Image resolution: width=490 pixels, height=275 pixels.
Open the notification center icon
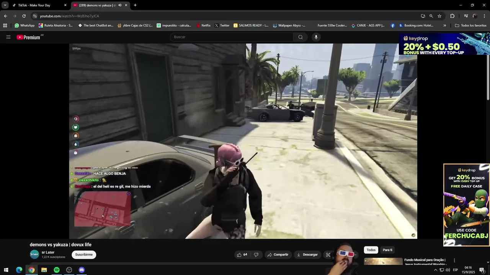click(482, 270)
